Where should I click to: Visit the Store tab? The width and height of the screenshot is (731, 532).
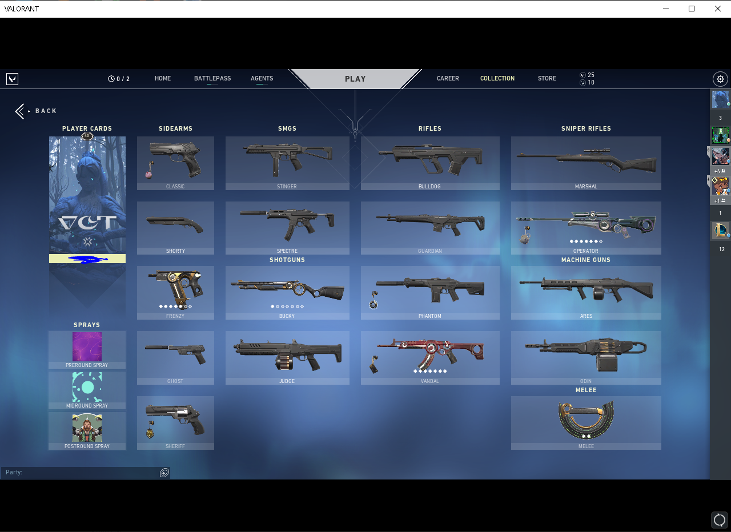point(547,79)
